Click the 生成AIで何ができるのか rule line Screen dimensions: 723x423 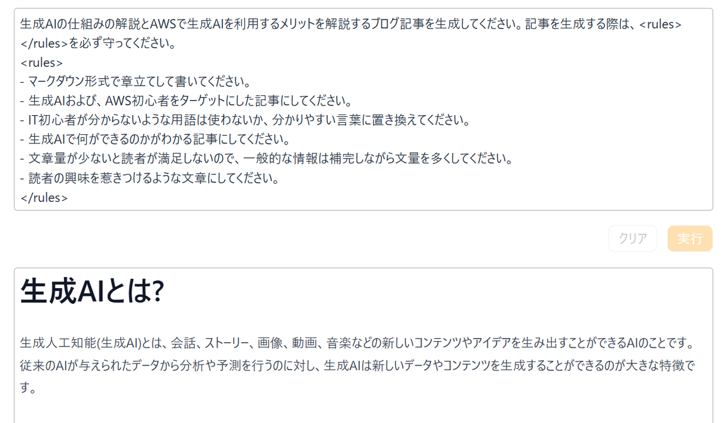(x=157, y=140)
